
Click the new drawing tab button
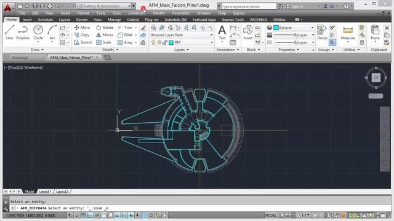click(108, 58)
